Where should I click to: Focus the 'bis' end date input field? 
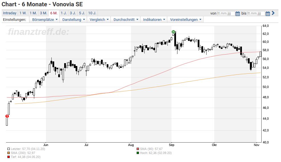pos(256,13)
